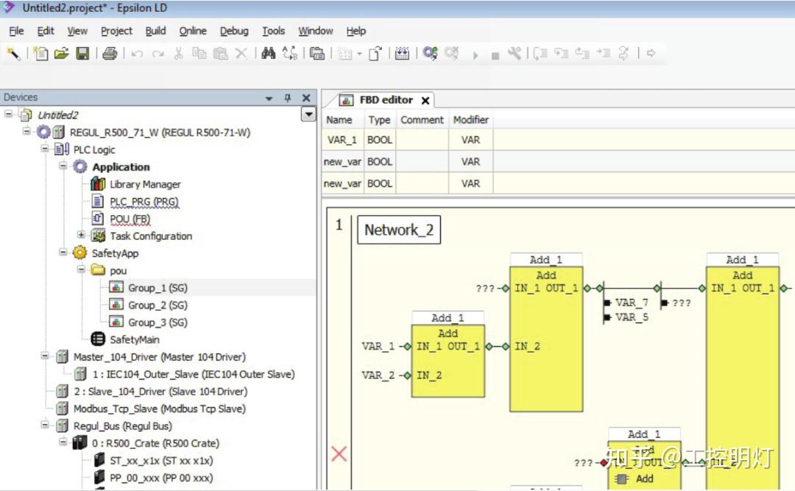Select Group_2 (SG) in device tree

pos(158,305)
